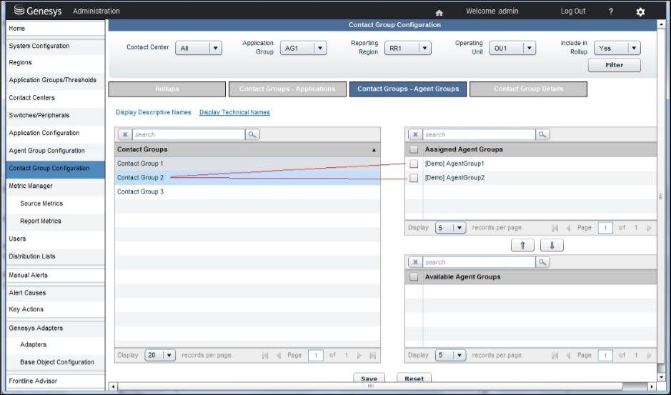Screen dimensions: 671x395
Task: Open the Contact Center dropdown
Action: [199, 48]
